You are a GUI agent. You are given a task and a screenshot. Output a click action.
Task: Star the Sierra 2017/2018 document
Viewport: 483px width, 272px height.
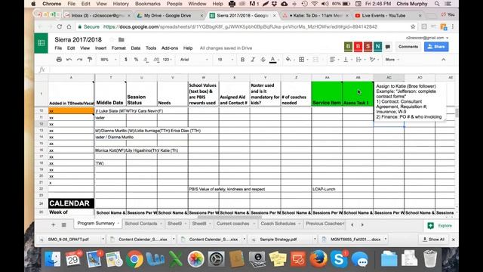tap(112, 39)
